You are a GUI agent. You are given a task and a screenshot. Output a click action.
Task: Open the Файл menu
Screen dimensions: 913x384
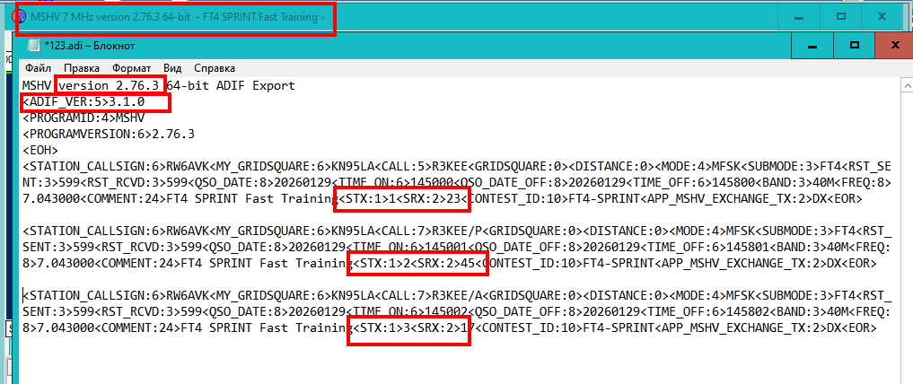(38, 68)
